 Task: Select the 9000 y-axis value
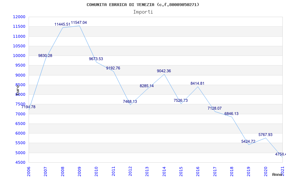(x=20, y=75)
